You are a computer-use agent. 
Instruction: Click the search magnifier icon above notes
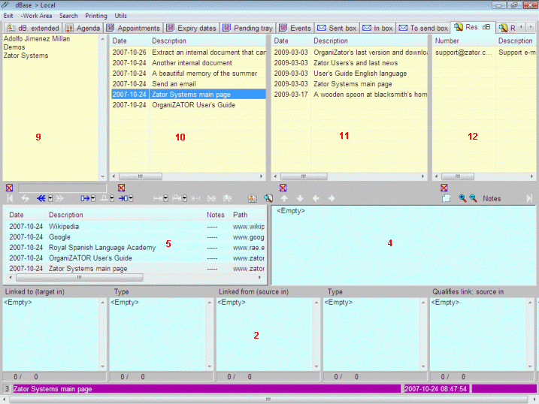pyautogui.click(x=268, y=198)
